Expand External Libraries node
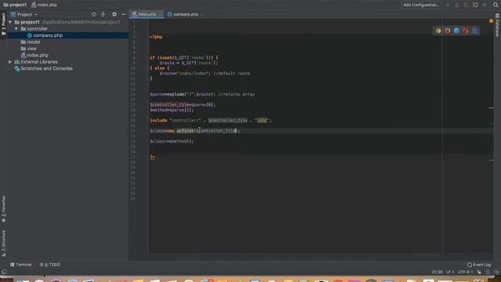 pos(10,62)
